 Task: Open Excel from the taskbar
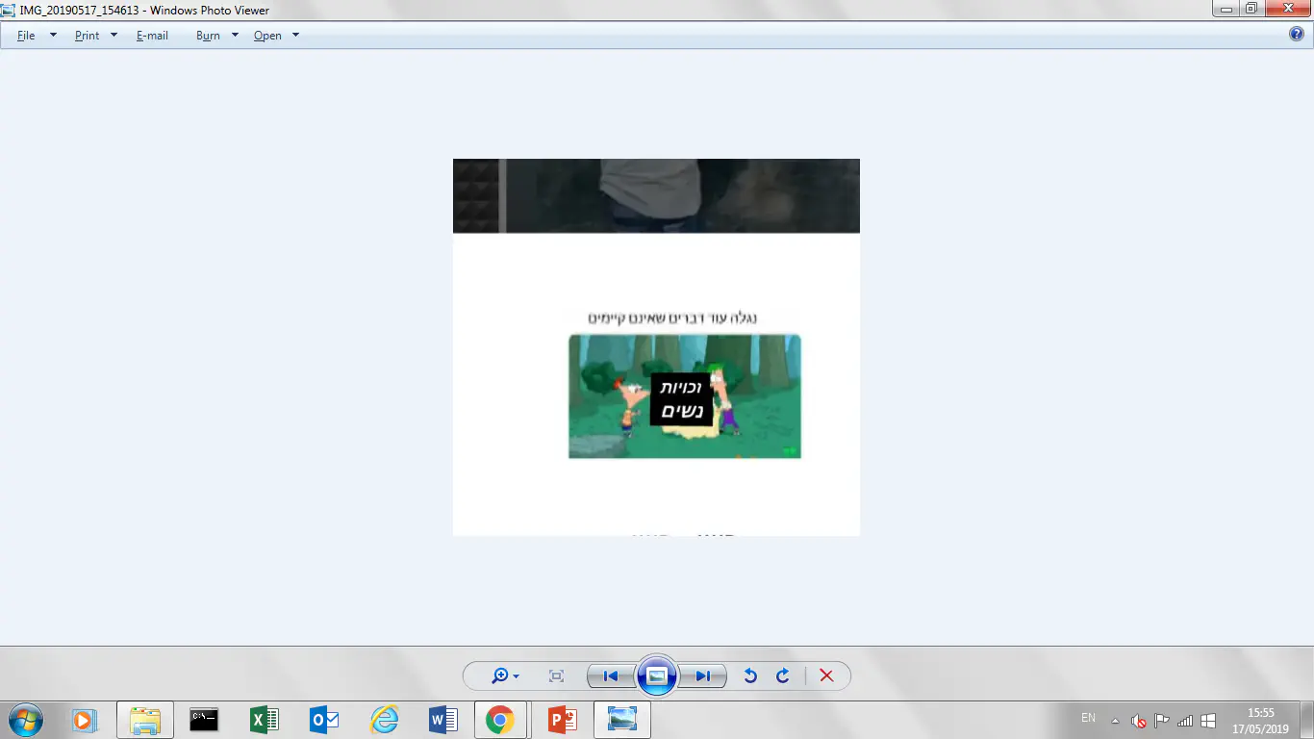click(264, 720)
